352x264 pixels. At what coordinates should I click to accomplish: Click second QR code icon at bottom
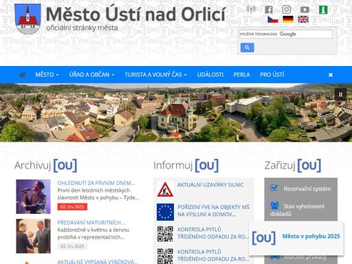165,256
